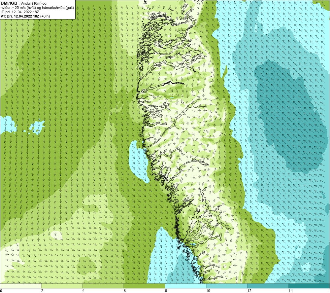
Task: Click the 'DMI/IGB' title text
Action: coord(9,3)
